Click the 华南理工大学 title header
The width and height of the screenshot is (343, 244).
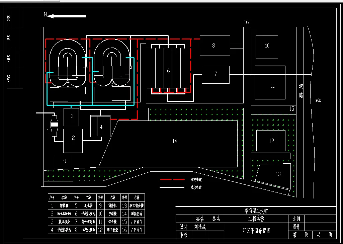point(256,211)
